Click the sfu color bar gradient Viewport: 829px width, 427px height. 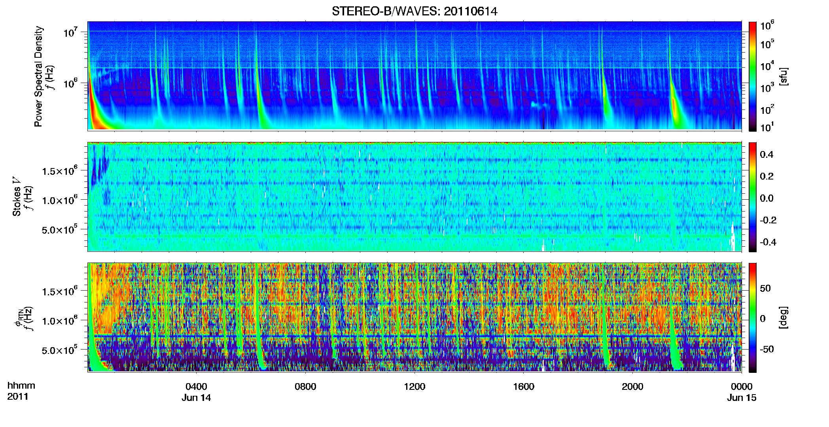click(753, 76)
